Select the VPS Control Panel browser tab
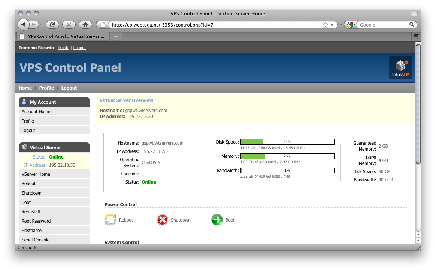Screen dimensions: 436x271 (62, 36)
